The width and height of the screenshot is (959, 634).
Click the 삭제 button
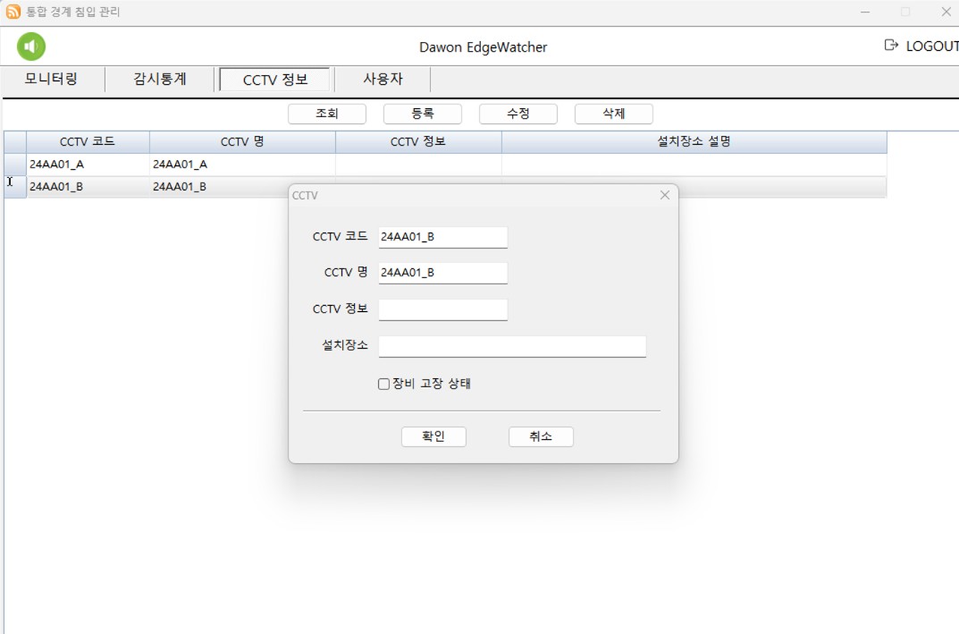pyautogui.click(x=613, y=114)
